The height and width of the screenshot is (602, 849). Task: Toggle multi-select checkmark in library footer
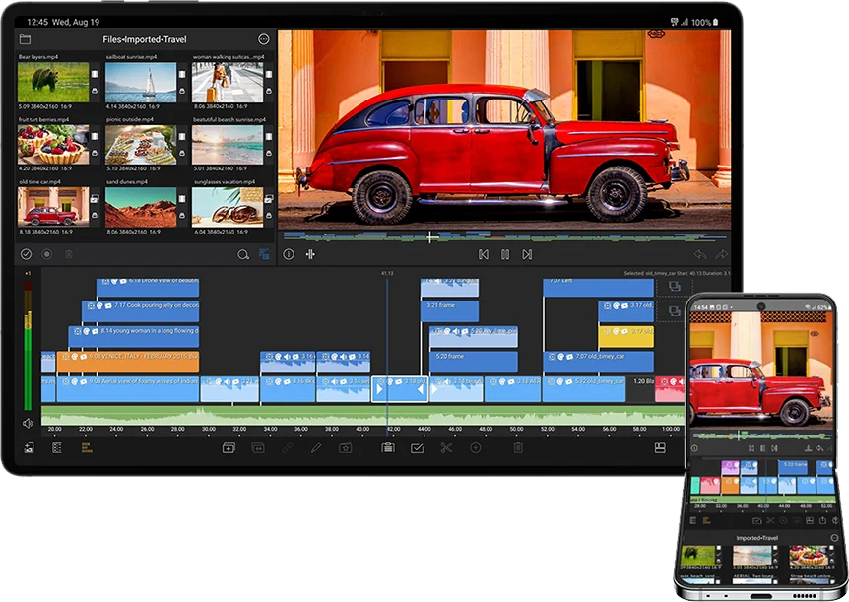pyautogui.click(x=26, y=254)
